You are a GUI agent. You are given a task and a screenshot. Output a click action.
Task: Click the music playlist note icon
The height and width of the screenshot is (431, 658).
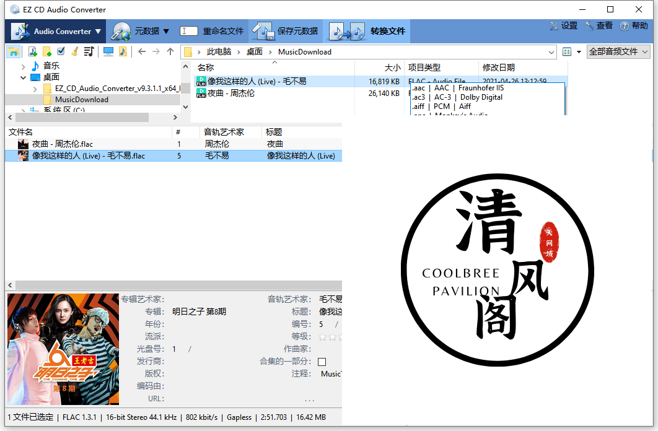click(x=89, y=51)
